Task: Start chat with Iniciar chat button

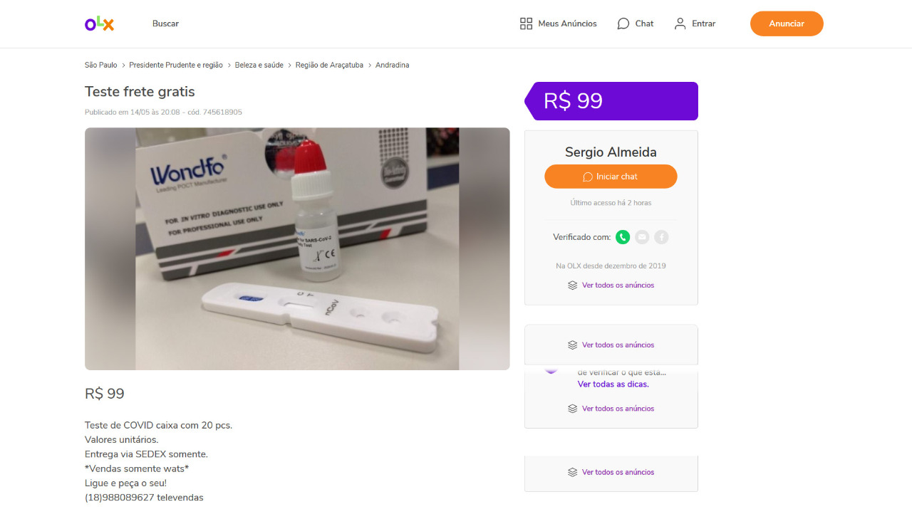Action: [611, 177]
